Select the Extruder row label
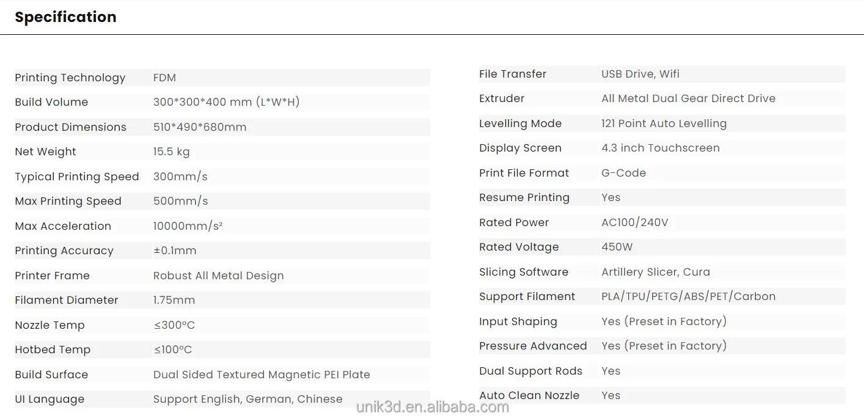This screenshot has height=418, width=864. [502, 98]
